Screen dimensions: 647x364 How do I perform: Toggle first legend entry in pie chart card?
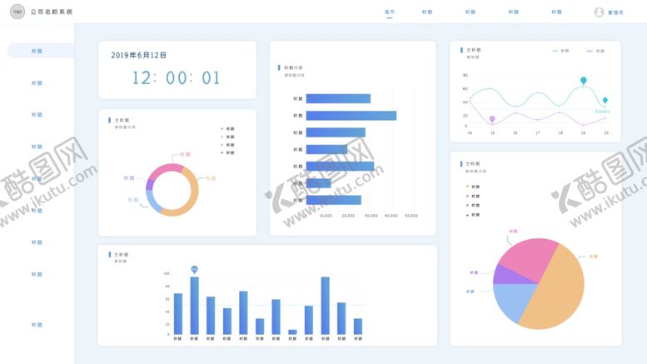(x=472, y=187)
